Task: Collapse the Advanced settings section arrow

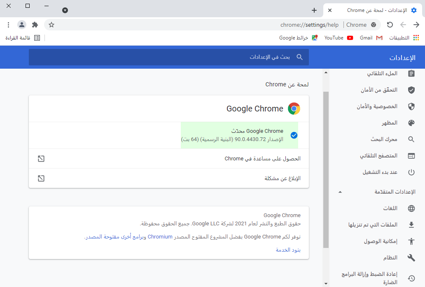Action: pos(340,192)
